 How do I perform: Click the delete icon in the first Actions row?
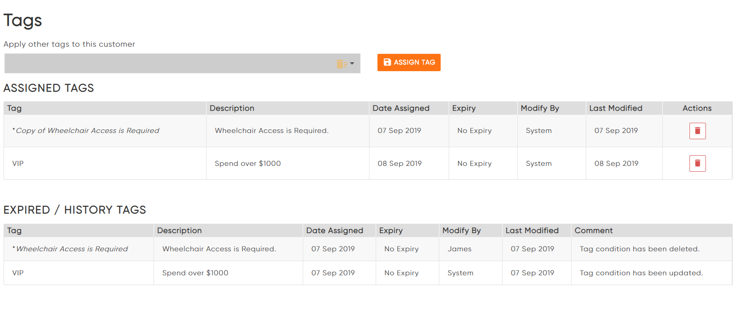pyautogui.click(x=697, y=130)
